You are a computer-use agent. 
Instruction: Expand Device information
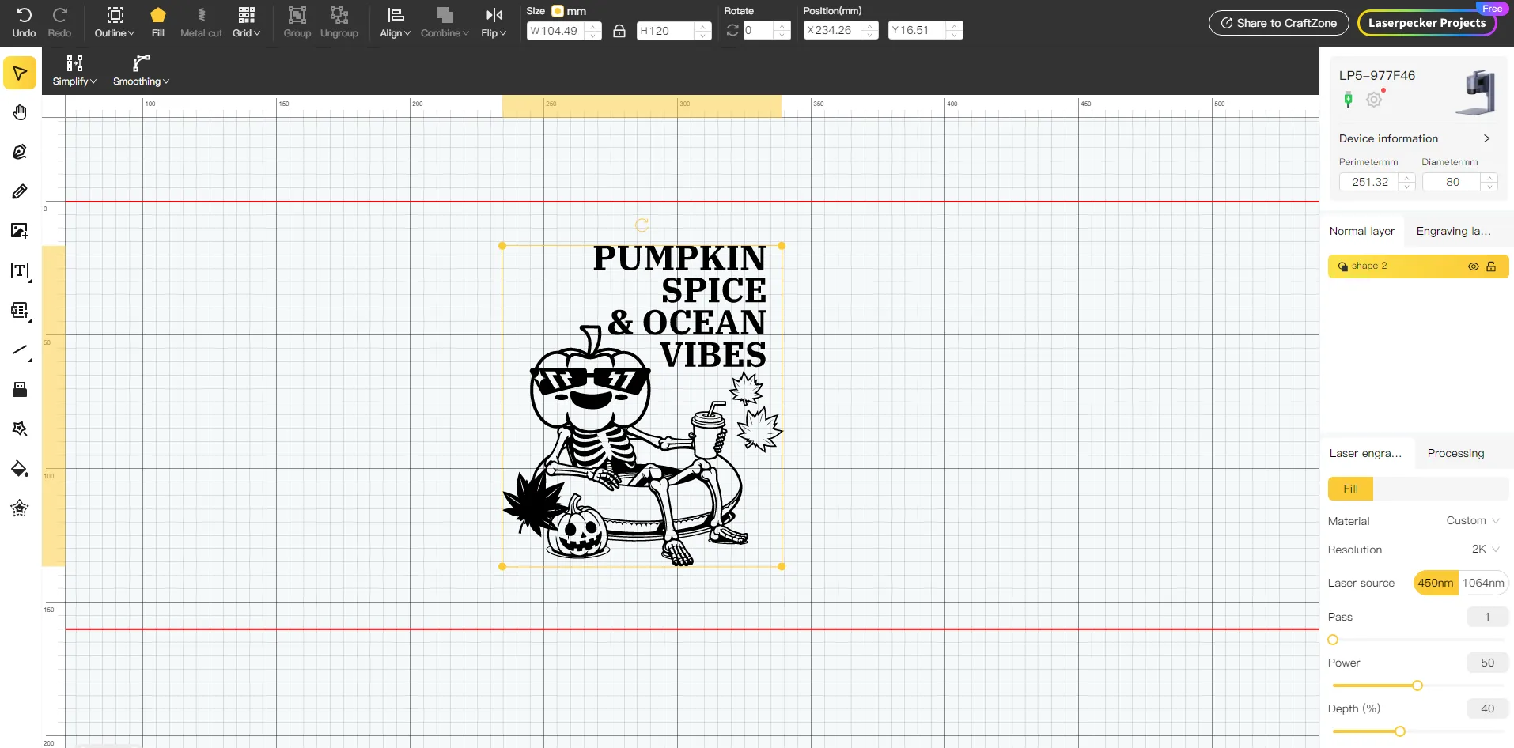click(x=1415, y=138)
